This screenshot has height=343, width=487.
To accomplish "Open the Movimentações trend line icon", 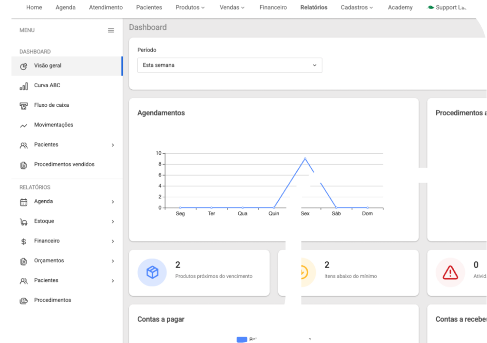I will (x=23, y=125).
